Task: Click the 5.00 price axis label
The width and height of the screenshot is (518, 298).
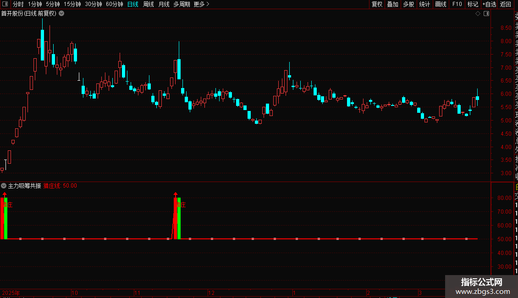Action: (x=506, y=121)
